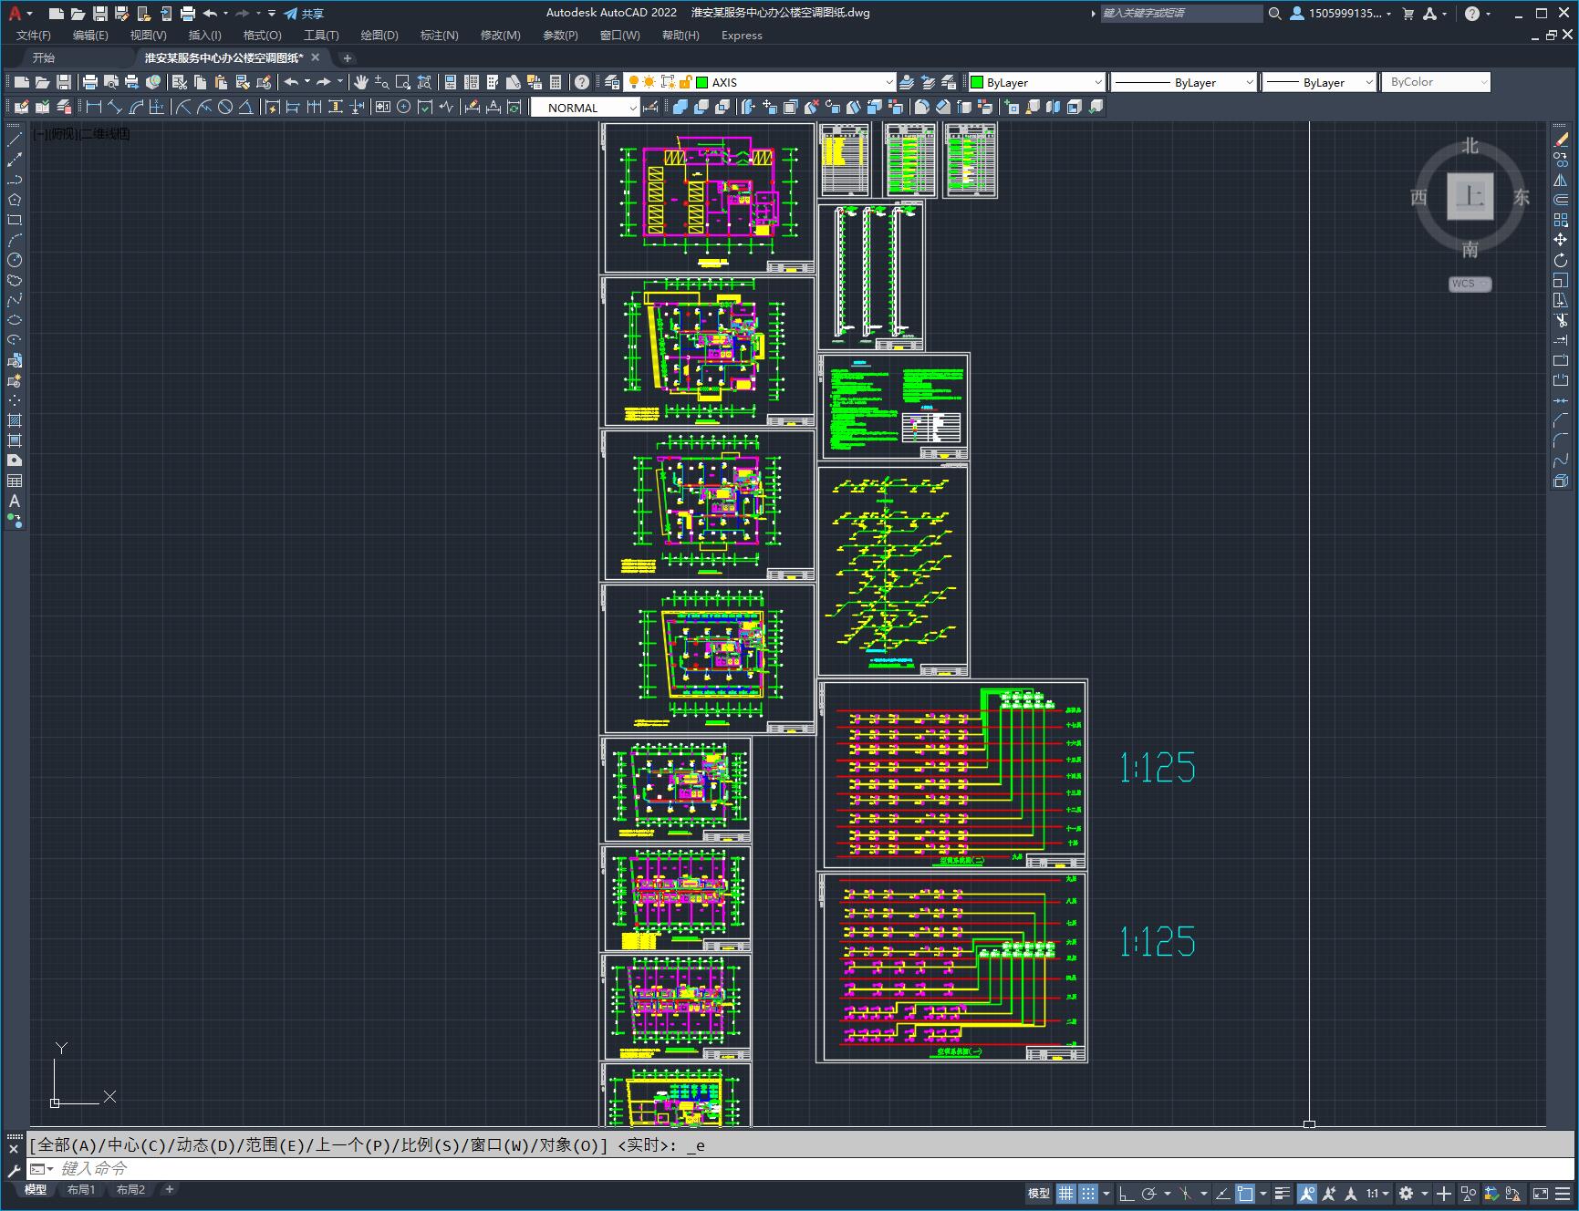This screenshot has height=1211, width=1579.
Task: Select the Hatch tool on left toolbar
Action: 15,420
